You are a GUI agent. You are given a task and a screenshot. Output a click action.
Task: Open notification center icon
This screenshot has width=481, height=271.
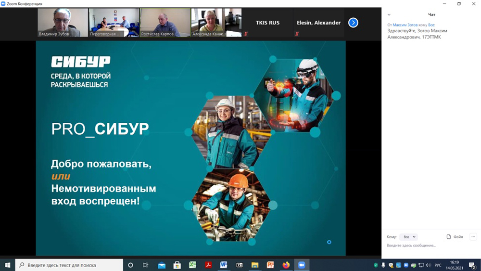472,265
